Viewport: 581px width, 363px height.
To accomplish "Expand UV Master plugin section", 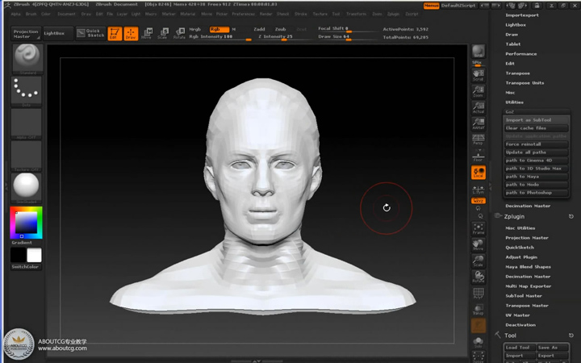I will tap(517, 315).
